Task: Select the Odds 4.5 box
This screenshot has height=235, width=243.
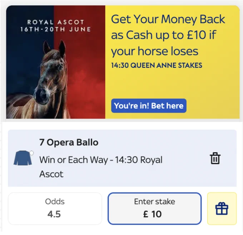Action: pyautogui.click(x=55, y=208)
